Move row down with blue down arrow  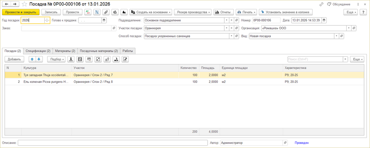tap(39, 59)
